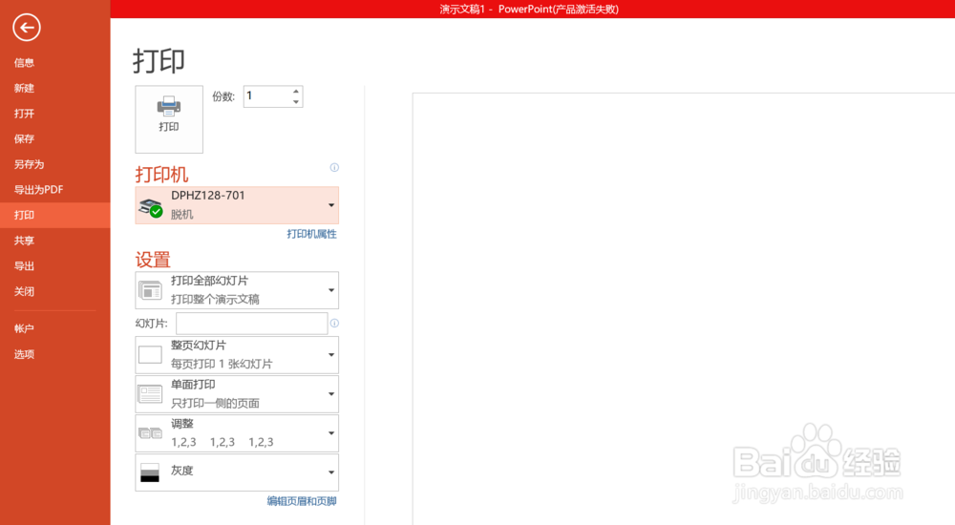
Task: Open 编辑页眉和页脚 link
Action: (x=302, y=501)
